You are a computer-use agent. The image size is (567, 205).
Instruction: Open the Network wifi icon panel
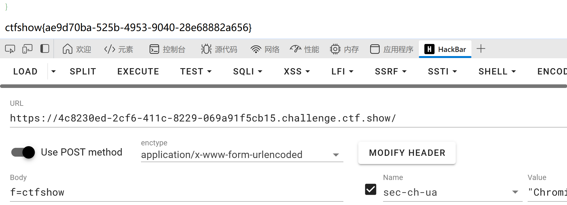(256, 49)
